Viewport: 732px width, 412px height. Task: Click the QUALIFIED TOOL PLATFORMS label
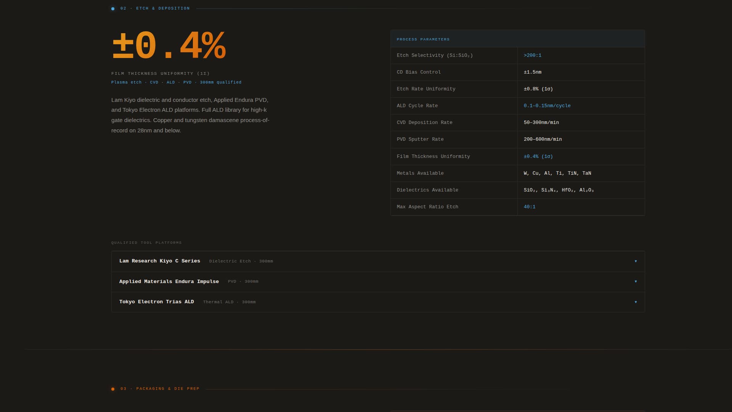pos(146,242)
